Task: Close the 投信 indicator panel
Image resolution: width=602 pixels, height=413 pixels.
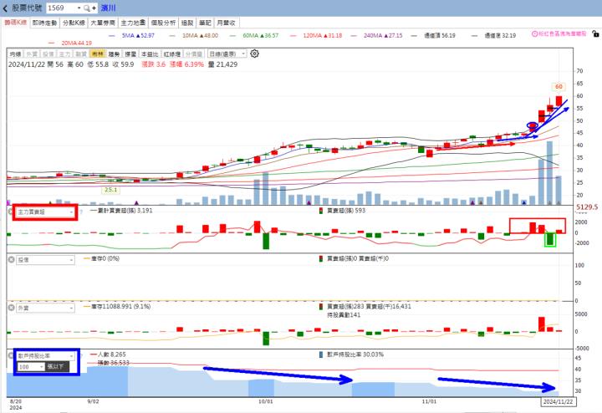Action: 11,259
